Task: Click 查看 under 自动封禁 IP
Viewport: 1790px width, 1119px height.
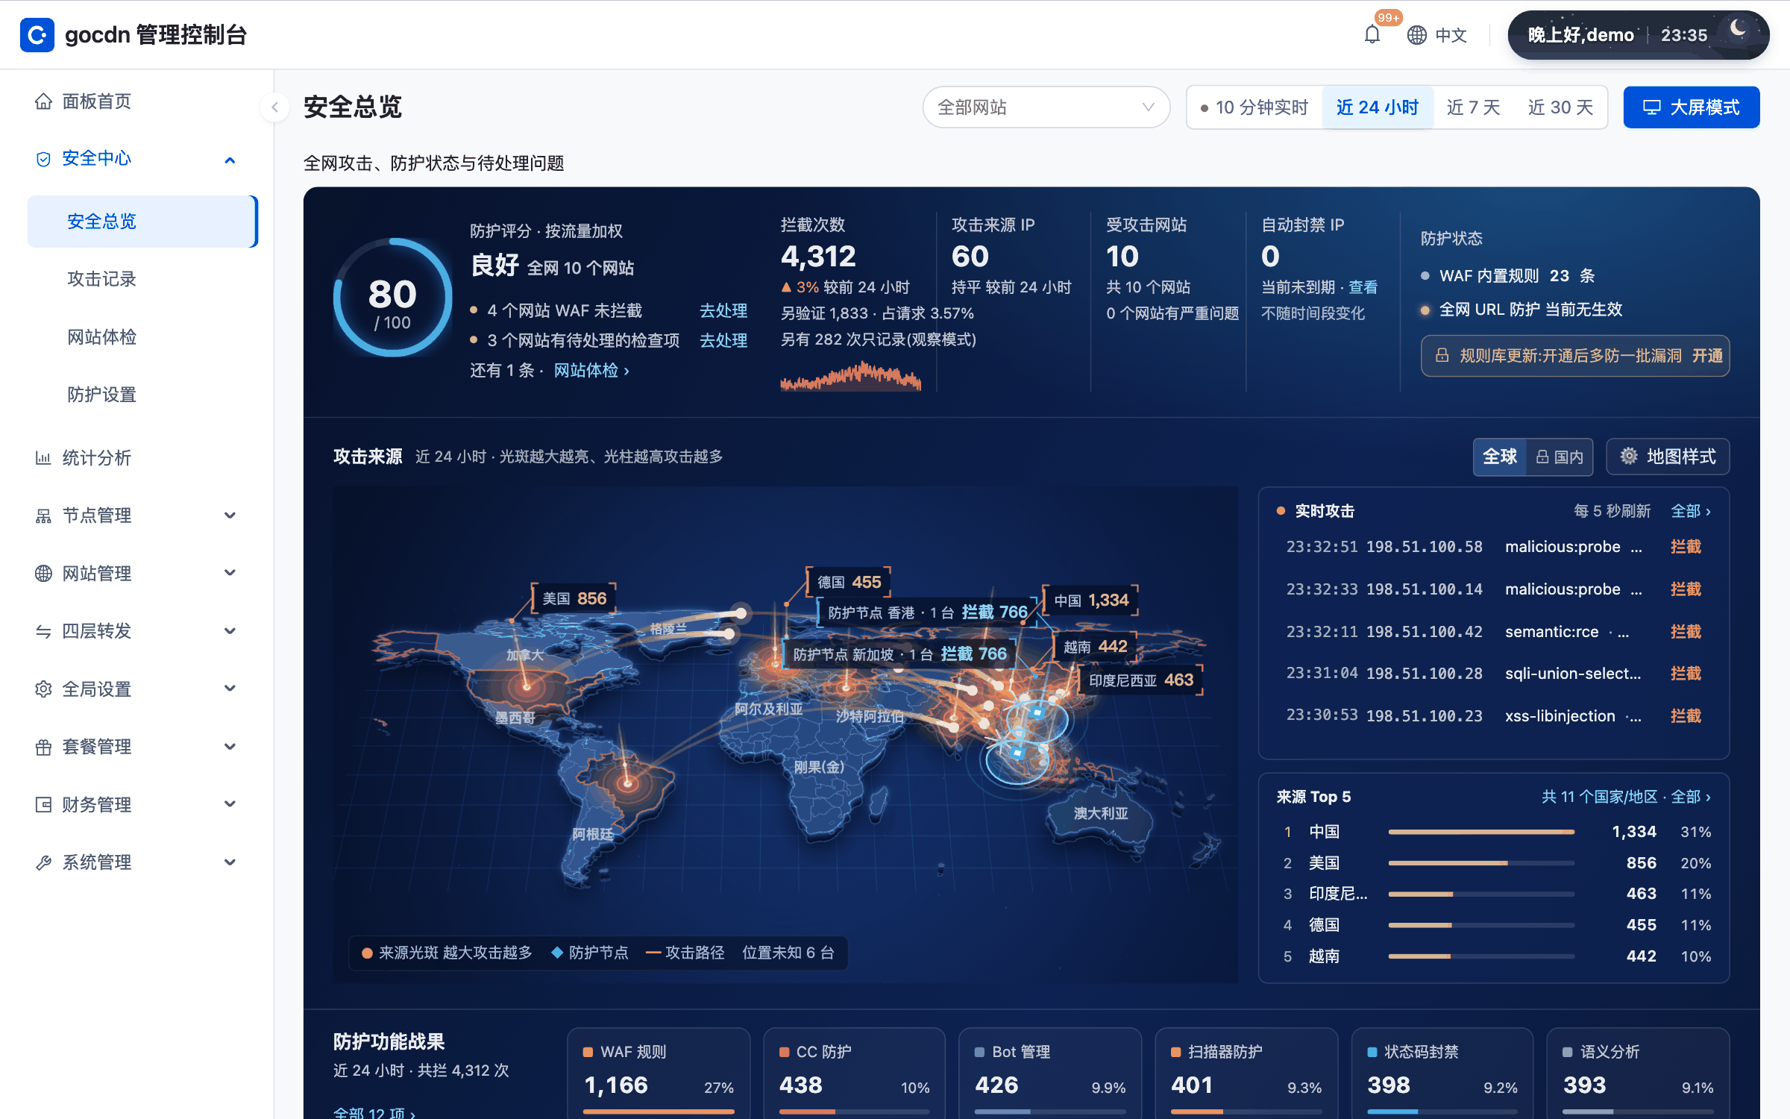Action: (1363, 287)
